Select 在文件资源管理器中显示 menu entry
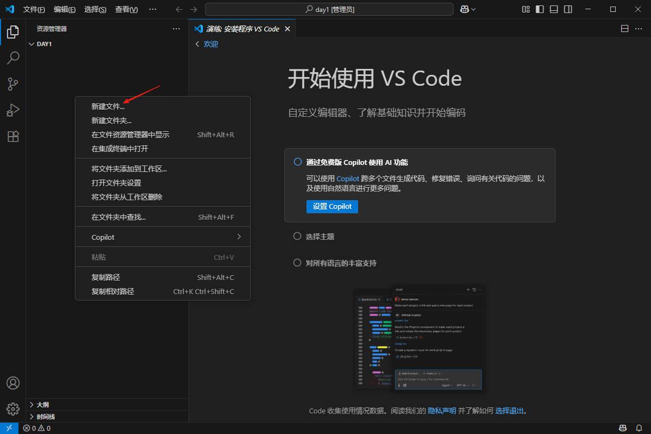Image resolution: width=651 pixels, height=434 pixels. [x=163, y=135]
